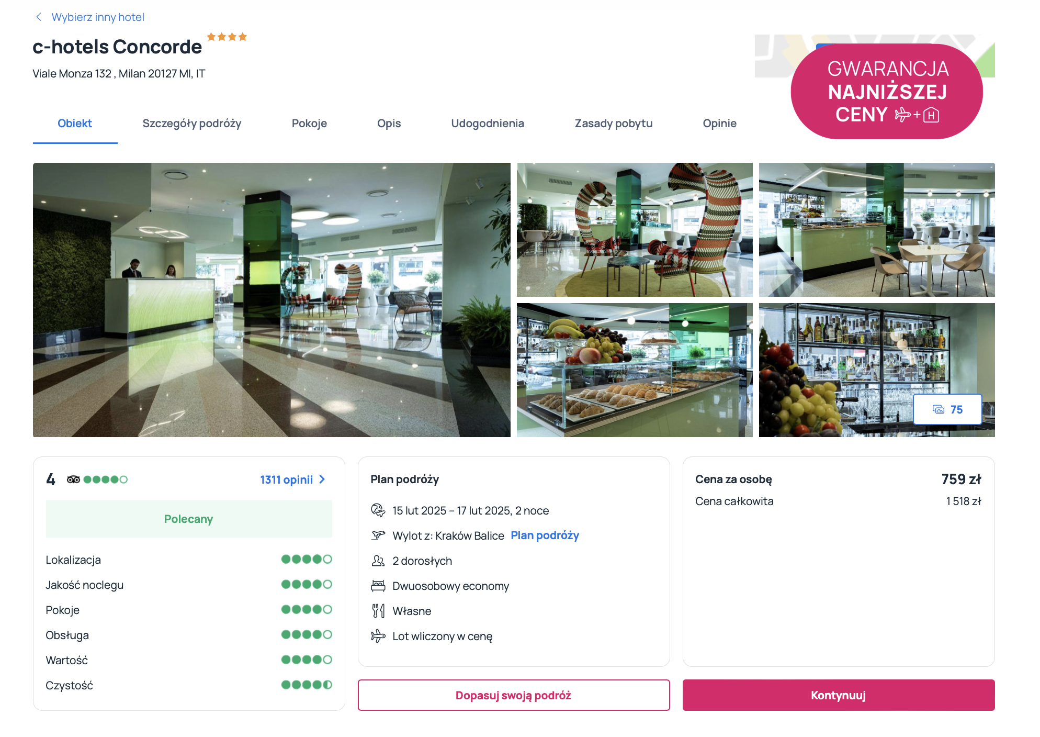Open the striped lounge chairs photo
Viewport: 1040px width, 737px height.
635,230
